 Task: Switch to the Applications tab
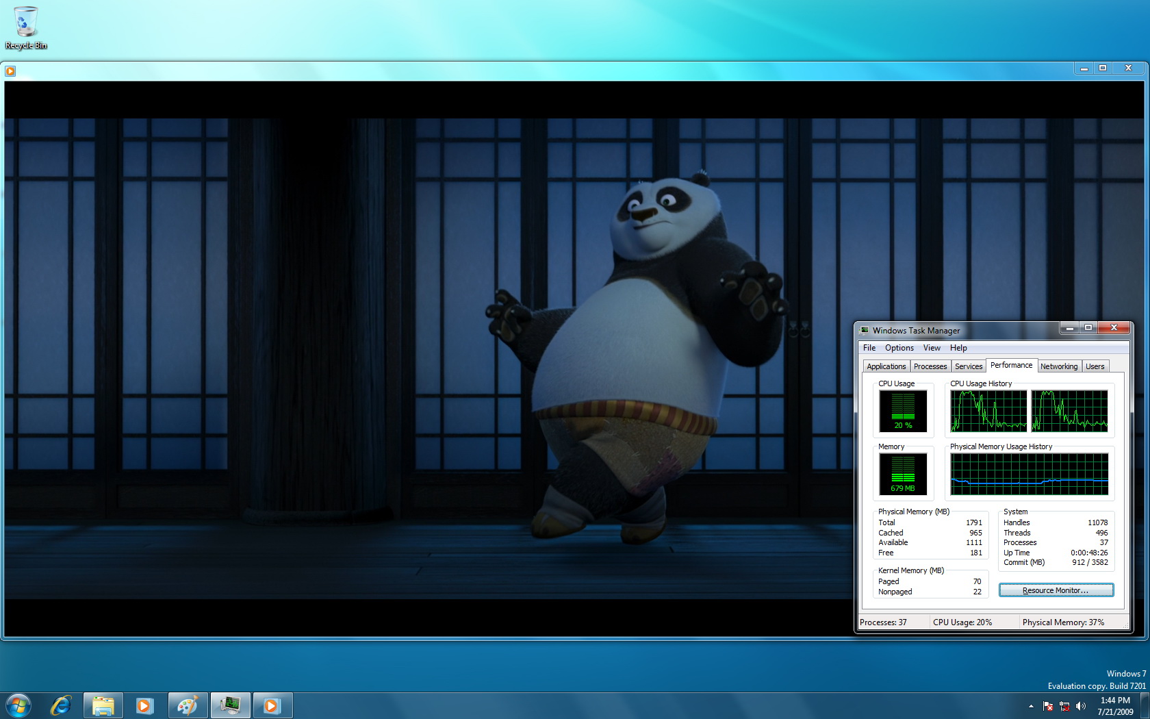886,366
